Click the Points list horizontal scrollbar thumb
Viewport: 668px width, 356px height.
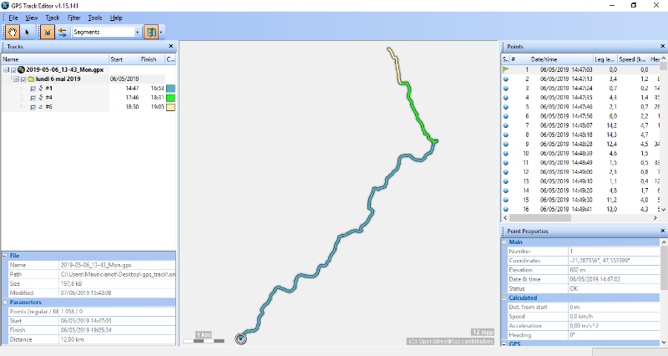pos(539,217)
